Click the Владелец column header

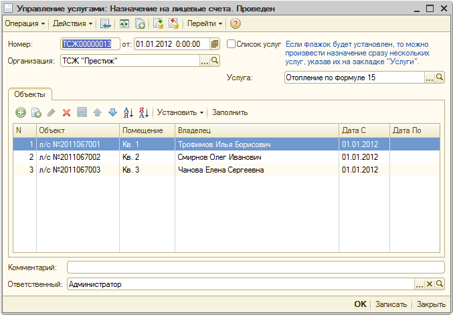tap(257, 130)
